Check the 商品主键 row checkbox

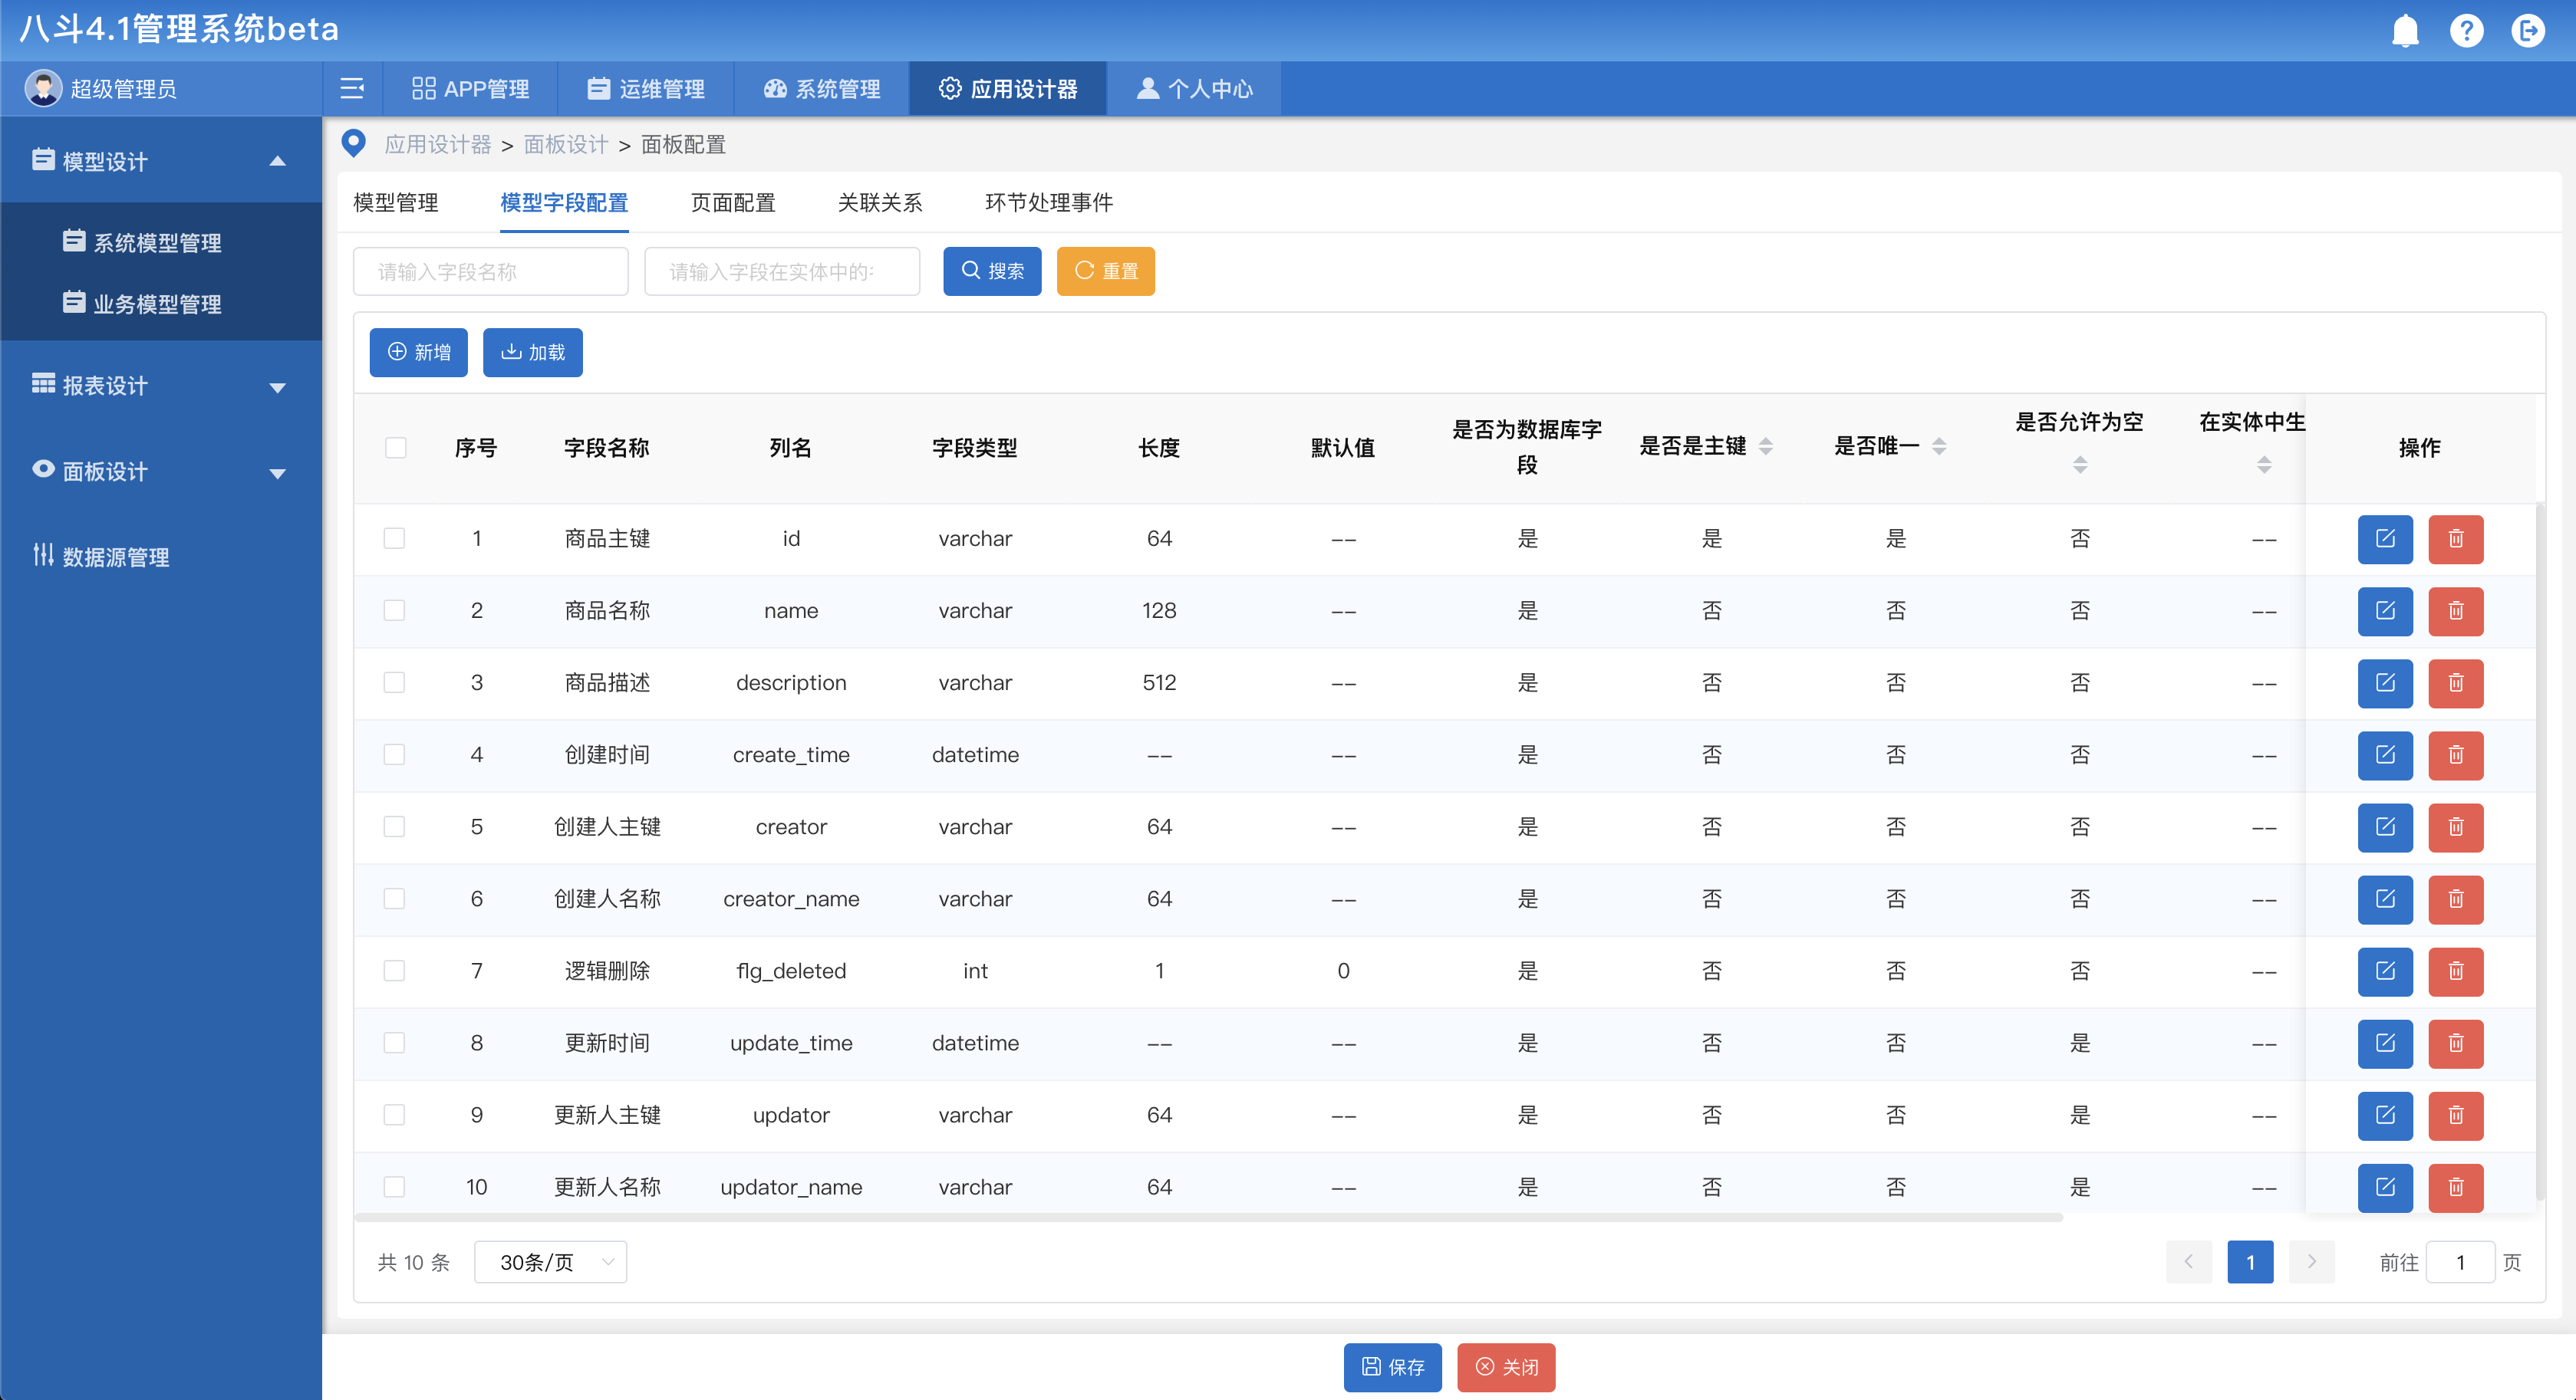(394, 539)
